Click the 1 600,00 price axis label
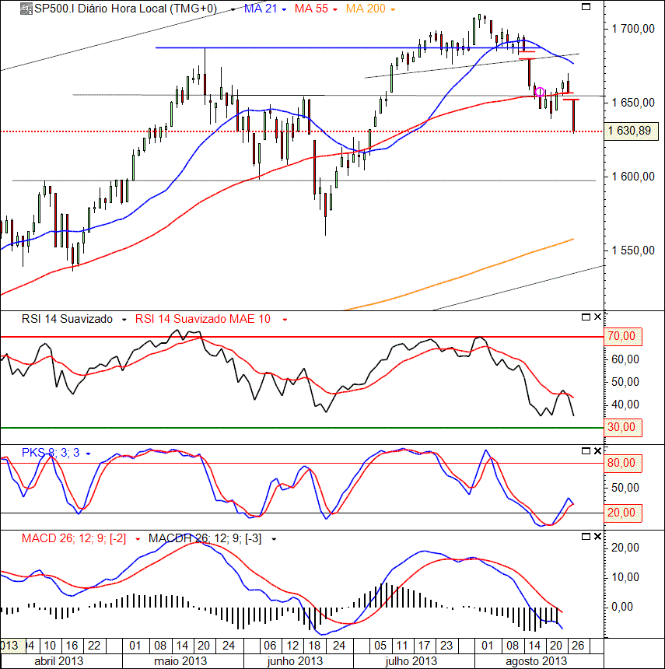This screenshot has height=669, width=665. pos(633,177)
